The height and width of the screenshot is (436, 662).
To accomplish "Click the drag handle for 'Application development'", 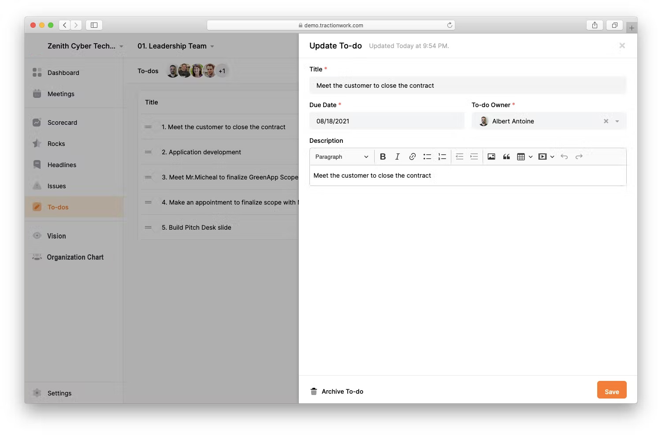I will point(148,152).
